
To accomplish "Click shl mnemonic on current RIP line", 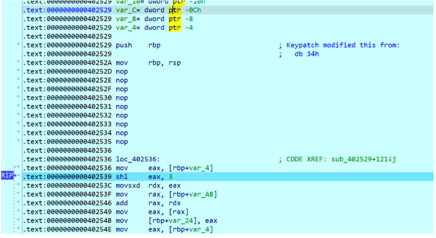I will (x=121, y=177).
